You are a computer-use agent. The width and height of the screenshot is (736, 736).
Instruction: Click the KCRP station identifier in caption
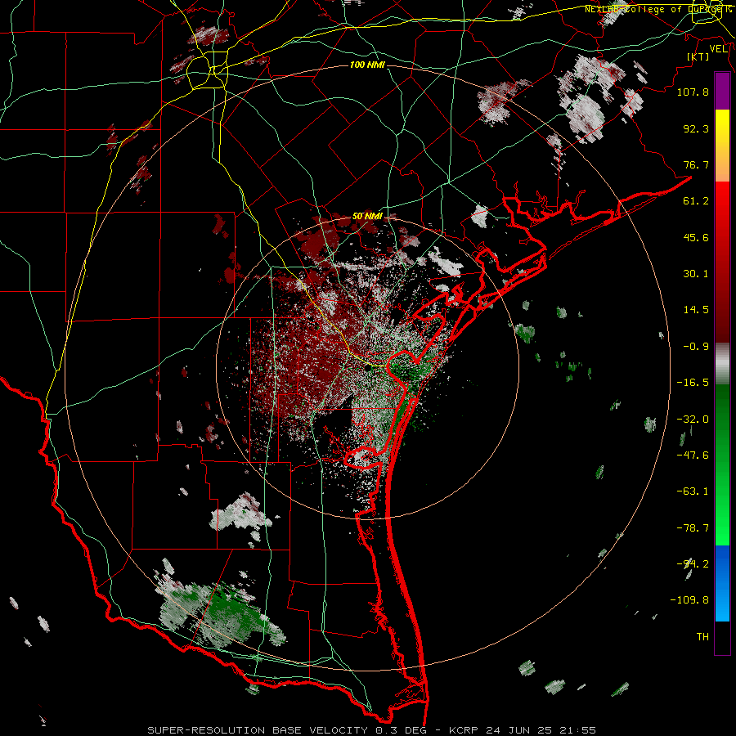[462, 730]
